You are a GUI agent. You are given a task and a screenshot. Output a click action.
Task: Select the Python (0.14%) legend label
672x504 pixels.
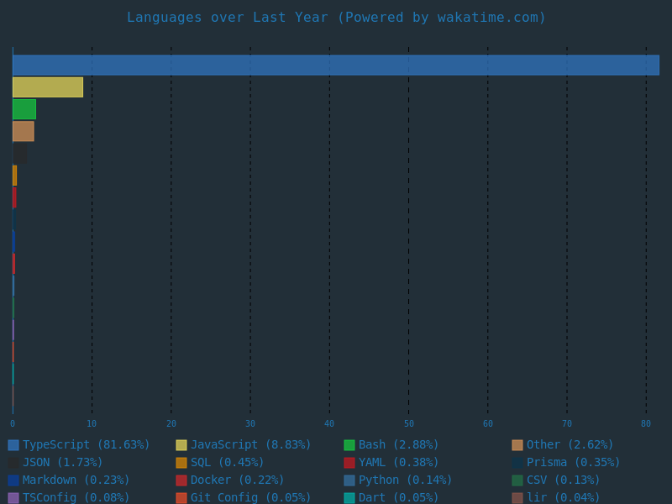405,480
